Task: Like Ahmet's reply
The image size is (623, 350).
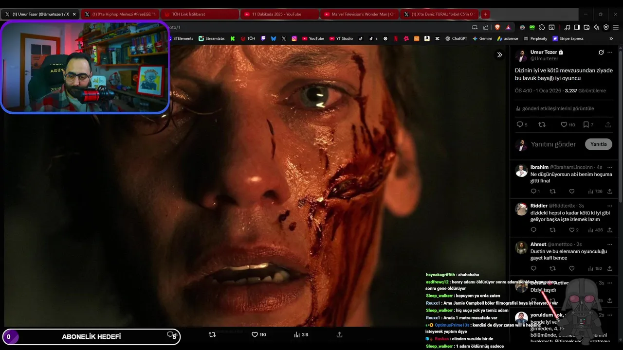Action: click(572, 268)
